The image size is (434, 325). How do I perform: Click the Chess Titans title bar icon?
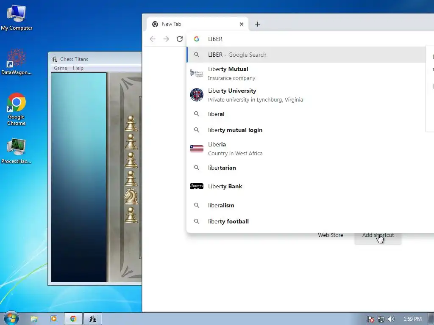(55, 59)
